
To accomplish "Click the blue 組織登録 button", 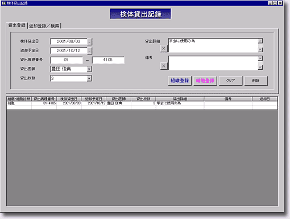I will (x=180, y=81).
